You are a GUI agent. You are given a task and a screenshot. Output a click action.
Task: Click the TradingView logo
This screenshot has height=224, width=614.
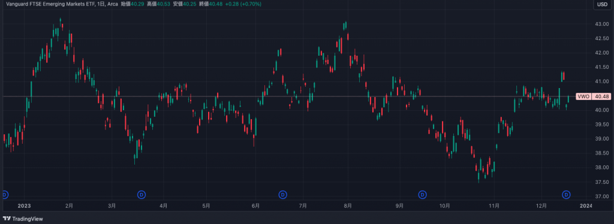tap(23, 219)
